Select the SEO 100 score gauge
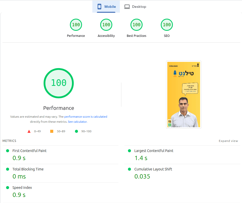The width and height of the screenshot is (242, 203). (x=167, y=25)
